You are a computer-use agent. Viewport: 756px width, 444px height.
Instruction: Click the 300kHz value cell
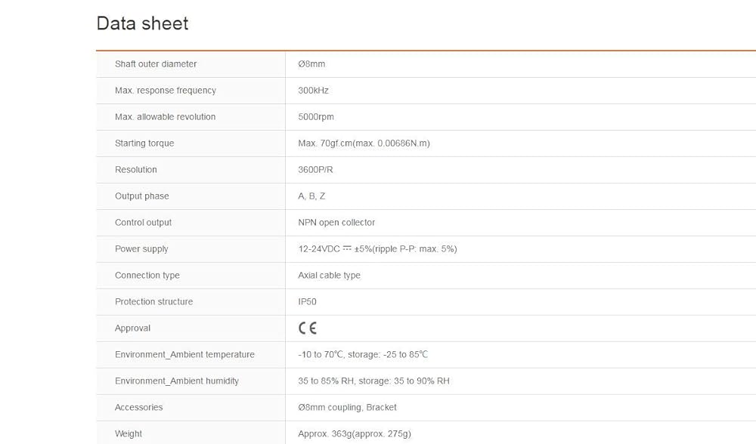[x=313, y=91]
